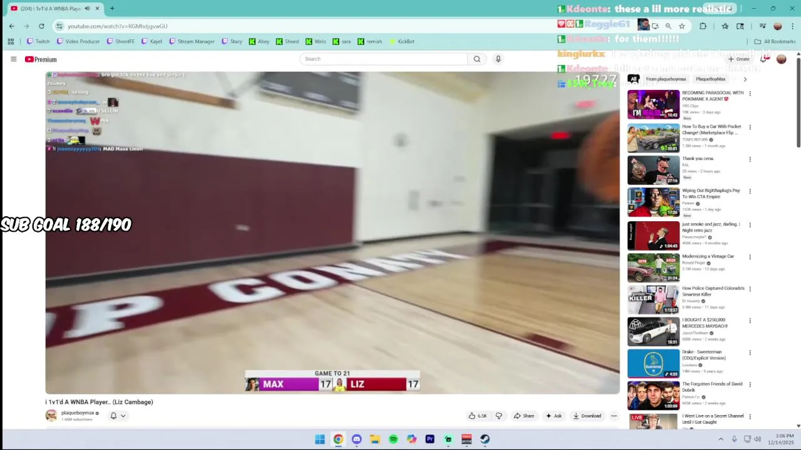Open Discord from the taskbar
Viewport: 801px width, 450px height.
click(x=357, y=439)
